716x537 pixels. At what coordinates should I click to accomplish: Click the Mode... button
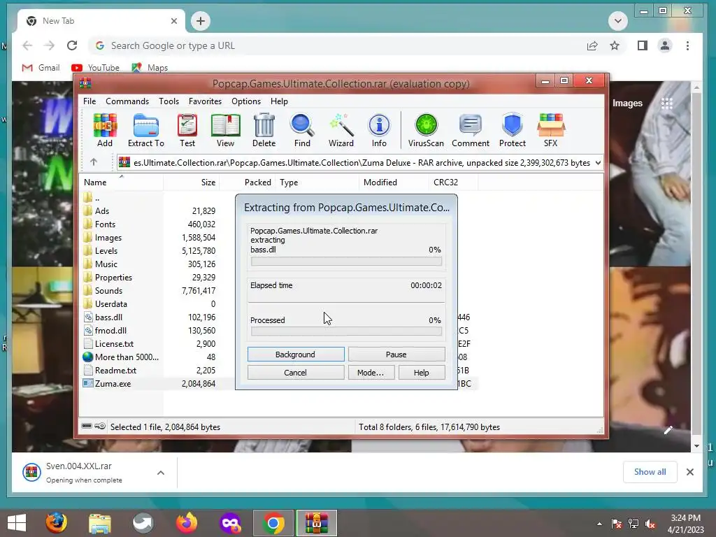[371, 373]
